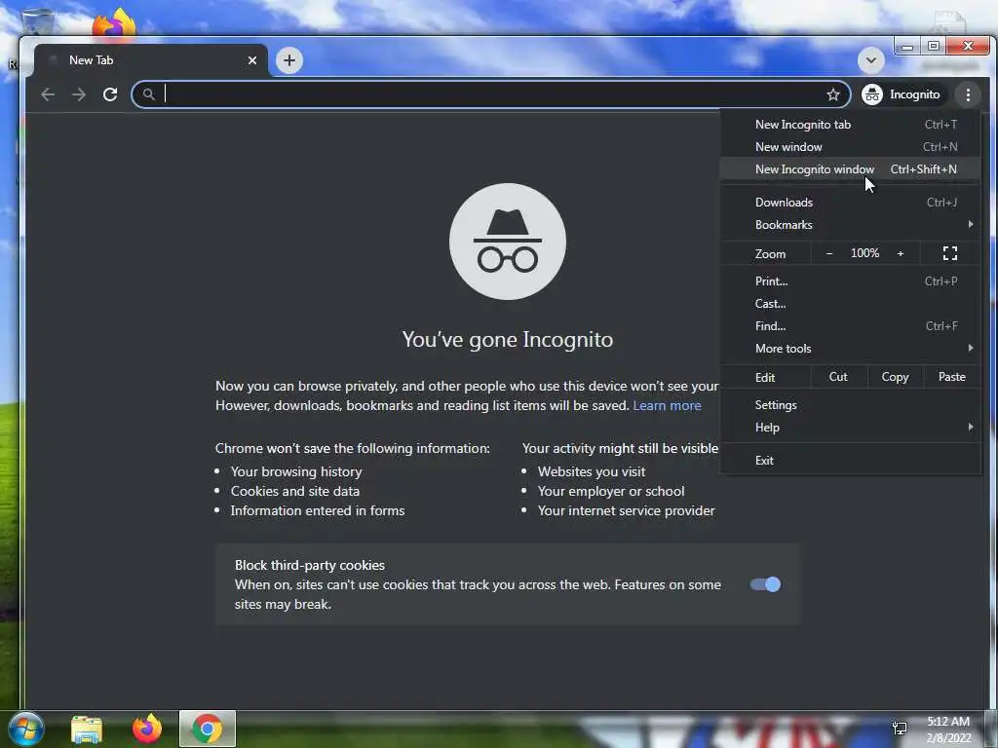Open Settings from the menu
This screenshot has height=748, width=998.
[x=850, y=405]
